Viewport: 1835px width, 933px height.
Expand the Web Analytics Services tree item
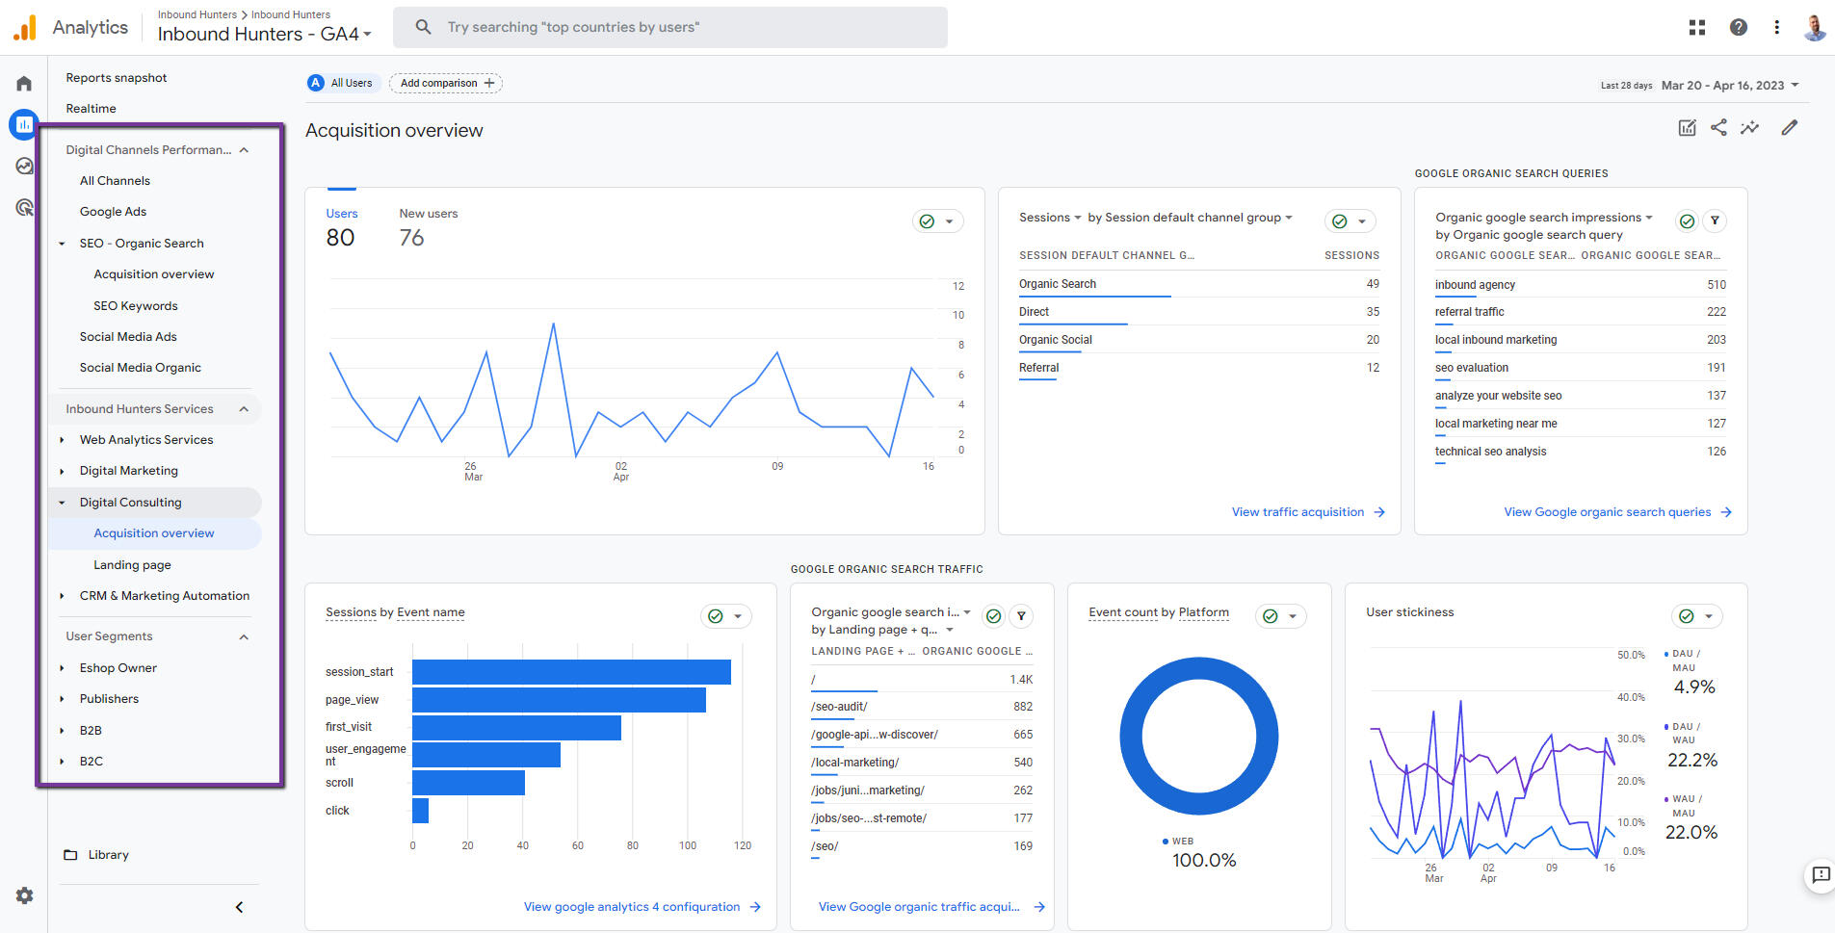point(62,440)
